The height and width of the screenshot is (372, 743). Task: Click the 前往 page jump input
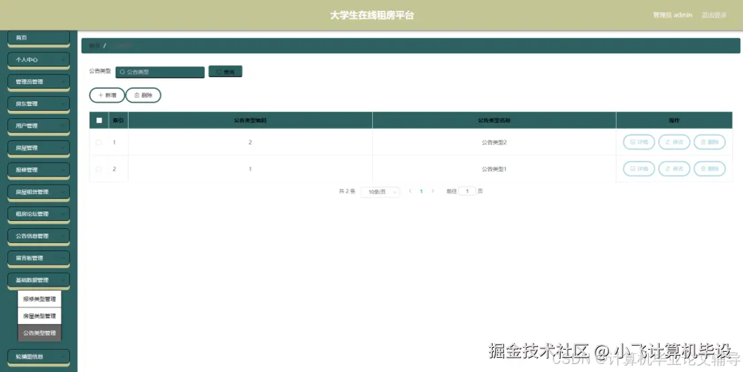[467, 191]
